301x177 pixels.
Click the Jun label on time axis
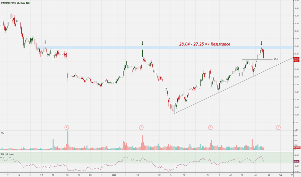coord(231,175)
